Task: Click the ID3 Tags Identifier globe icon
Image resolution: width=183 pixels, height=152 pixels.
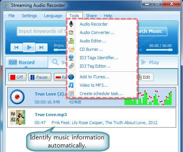Action: pos(71,58)
